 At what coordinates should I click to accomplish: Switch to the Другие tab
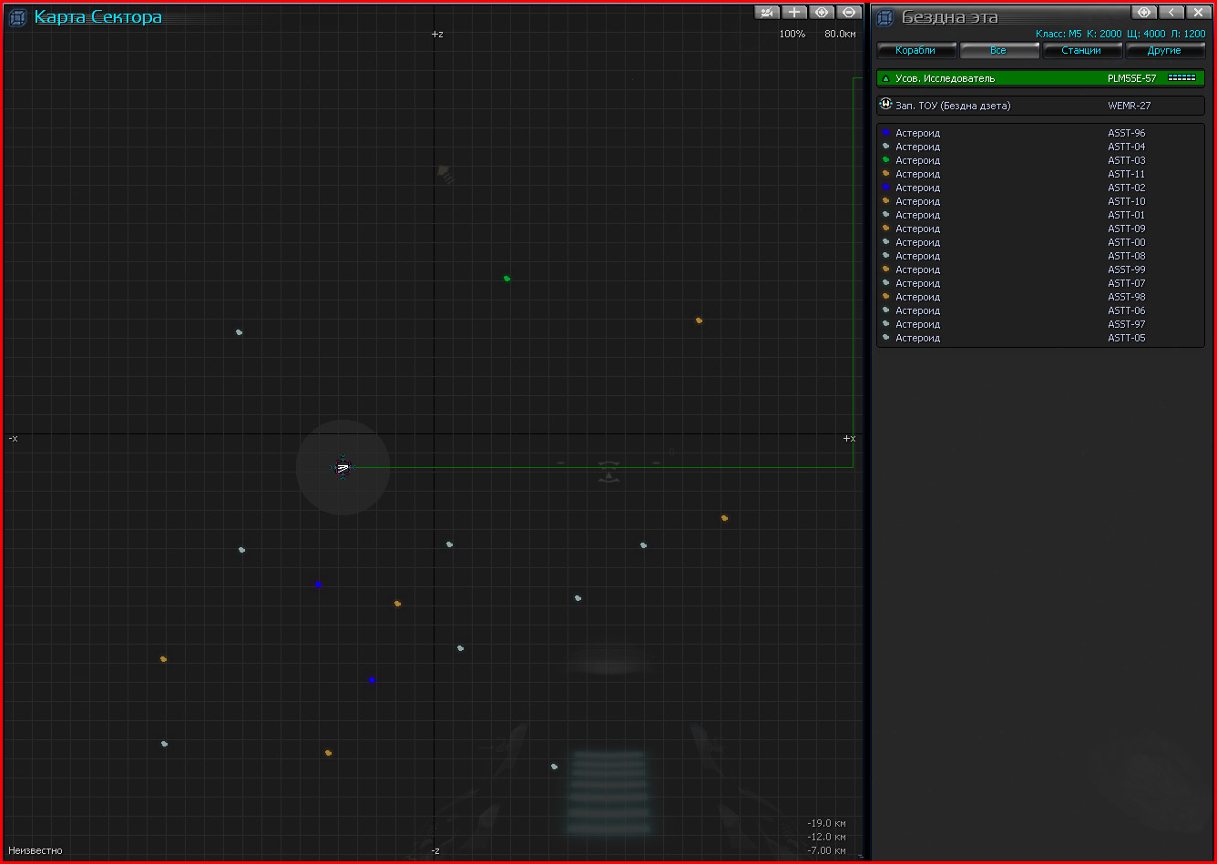(x=1164, y=50)
